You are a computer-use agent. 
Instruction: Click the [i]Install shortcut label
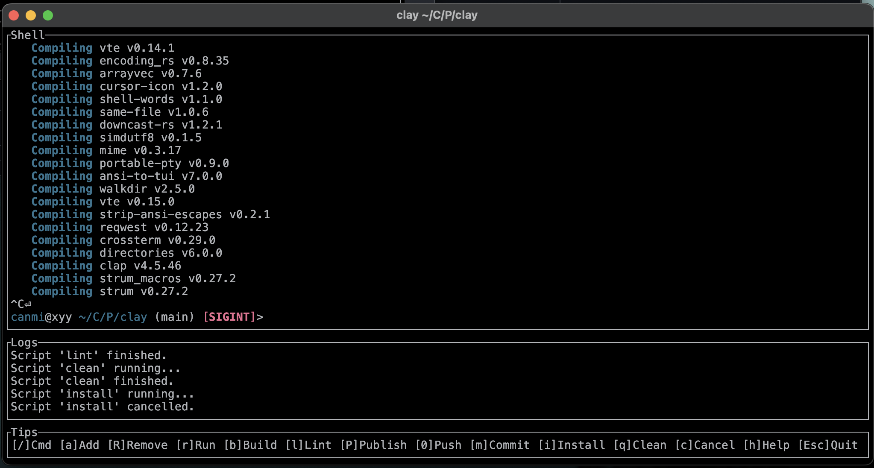(x=572, y=445)
